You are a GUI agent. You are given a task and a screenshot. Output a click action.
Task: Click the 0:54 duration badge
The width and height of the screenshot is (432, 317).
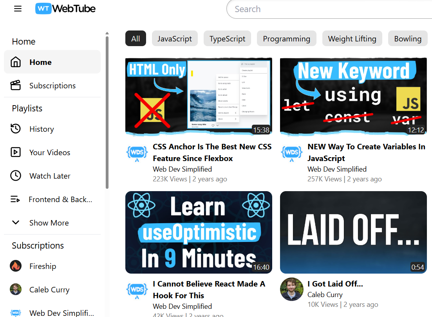click(418, 267)
